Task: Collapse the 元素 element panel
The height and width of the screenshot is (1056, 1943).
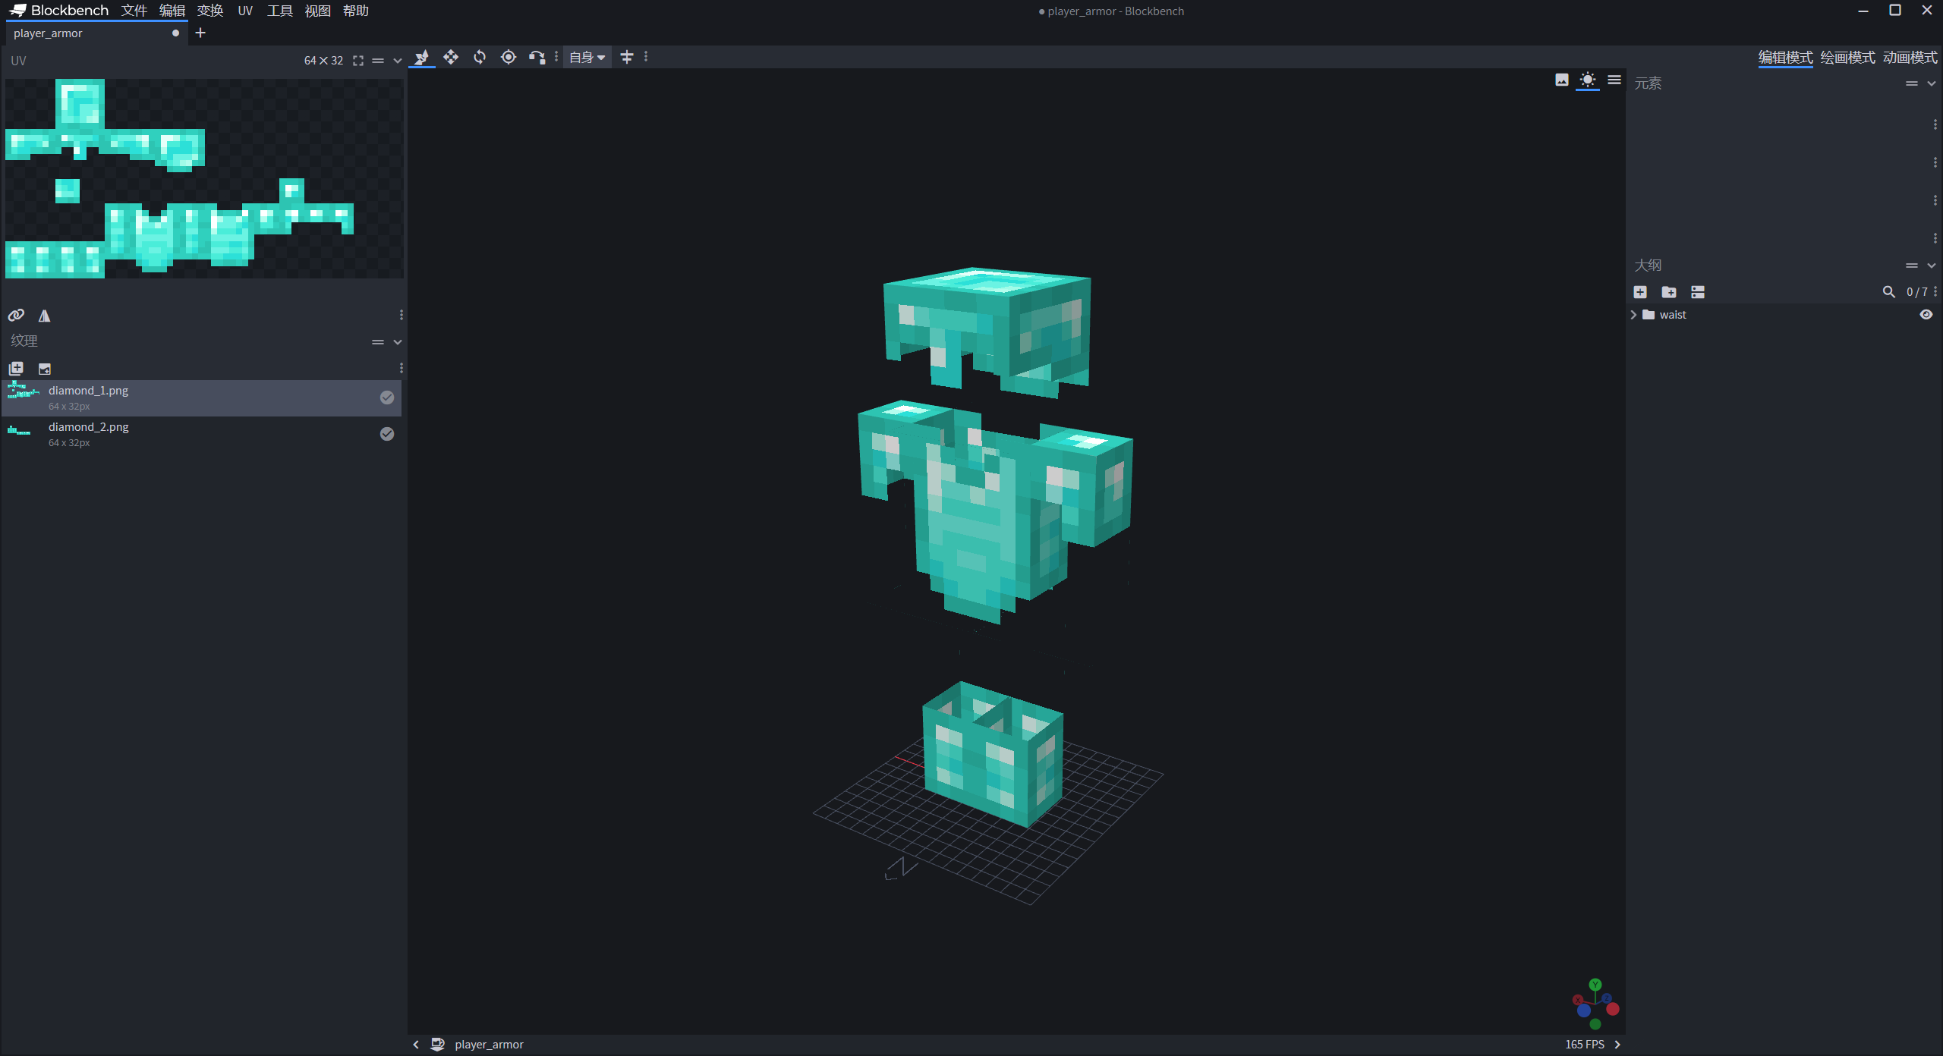Action: coord(1931,83)
